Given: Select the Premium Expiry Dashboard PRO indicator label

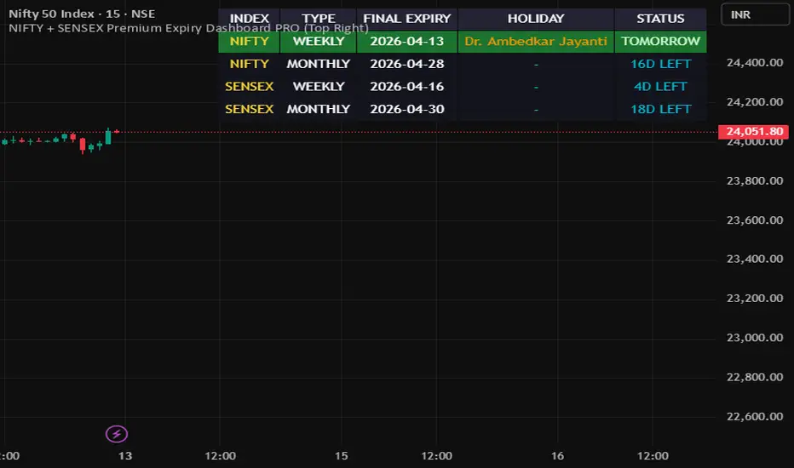Looking at the screenshot, I should click(188, 28).
